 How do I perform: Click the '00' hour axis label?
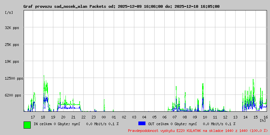coord(104,117)
